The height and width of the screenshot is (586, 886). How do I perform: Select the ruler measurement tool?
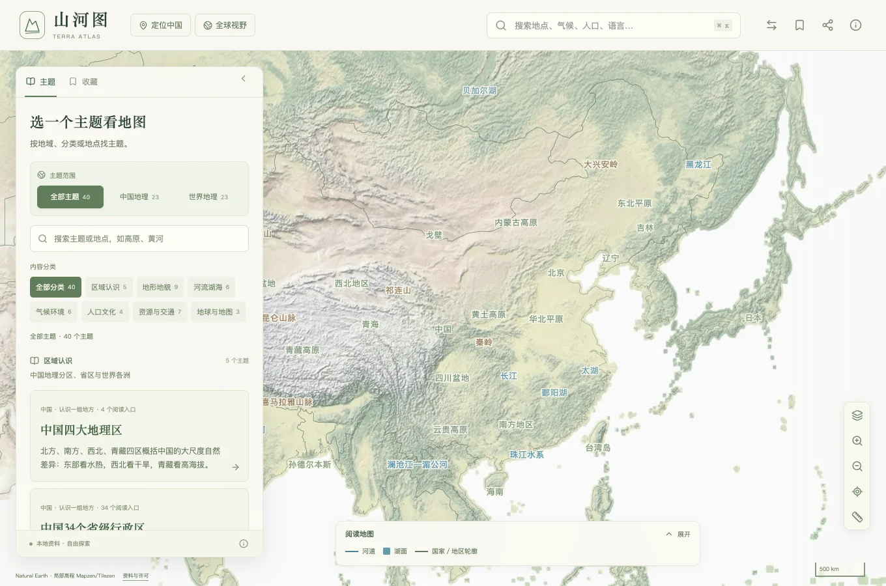coord(857,517)
